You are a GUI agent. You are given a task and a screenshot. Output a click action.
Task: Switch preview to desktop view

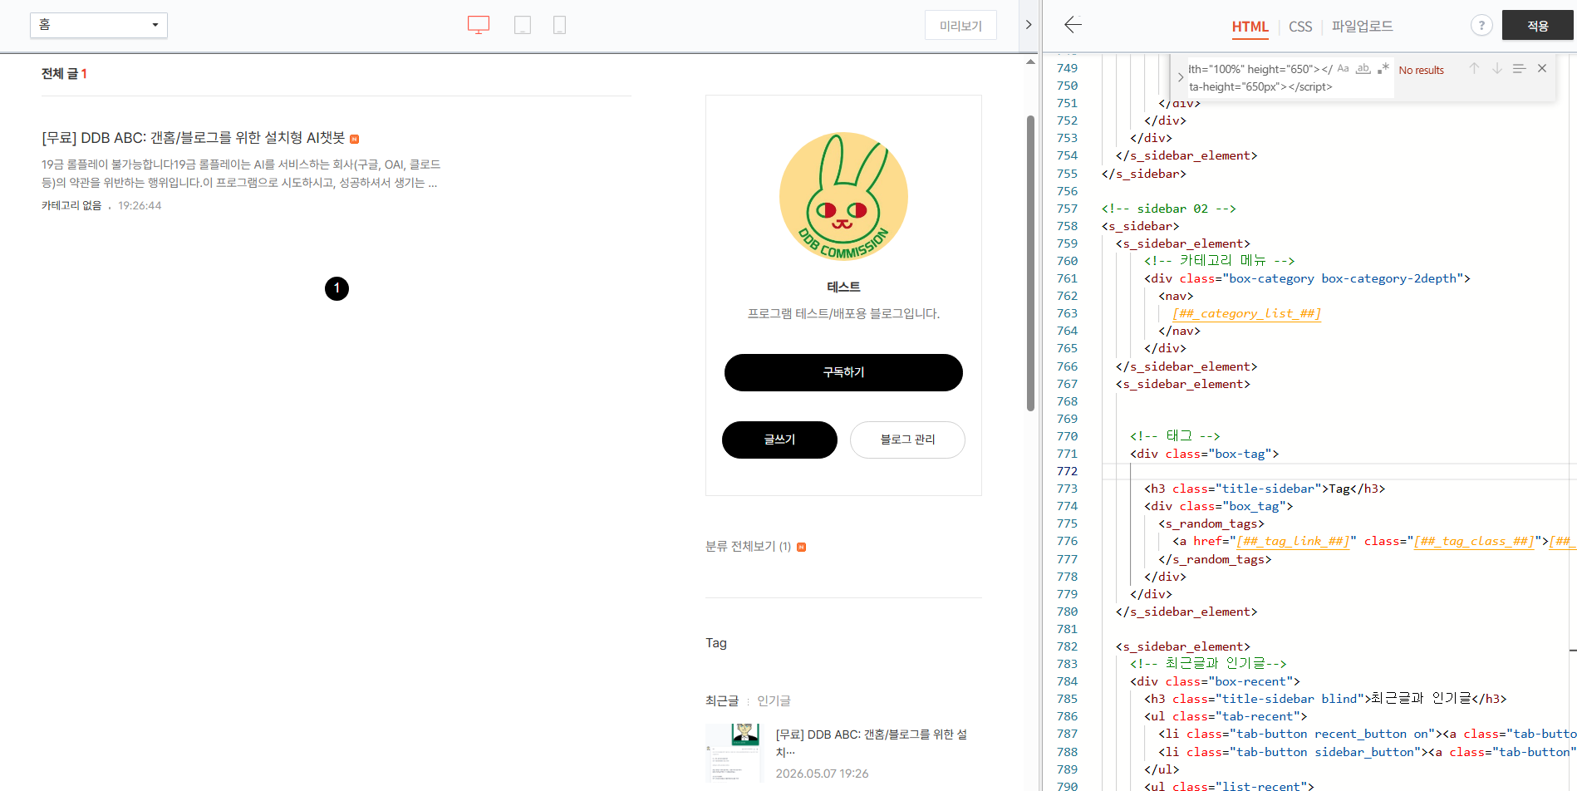click(479, 25)
